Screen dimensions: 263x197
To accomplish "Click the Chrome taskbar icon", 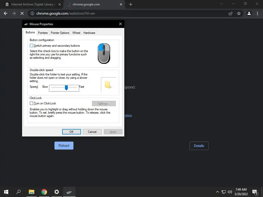I will coord(44,192).
